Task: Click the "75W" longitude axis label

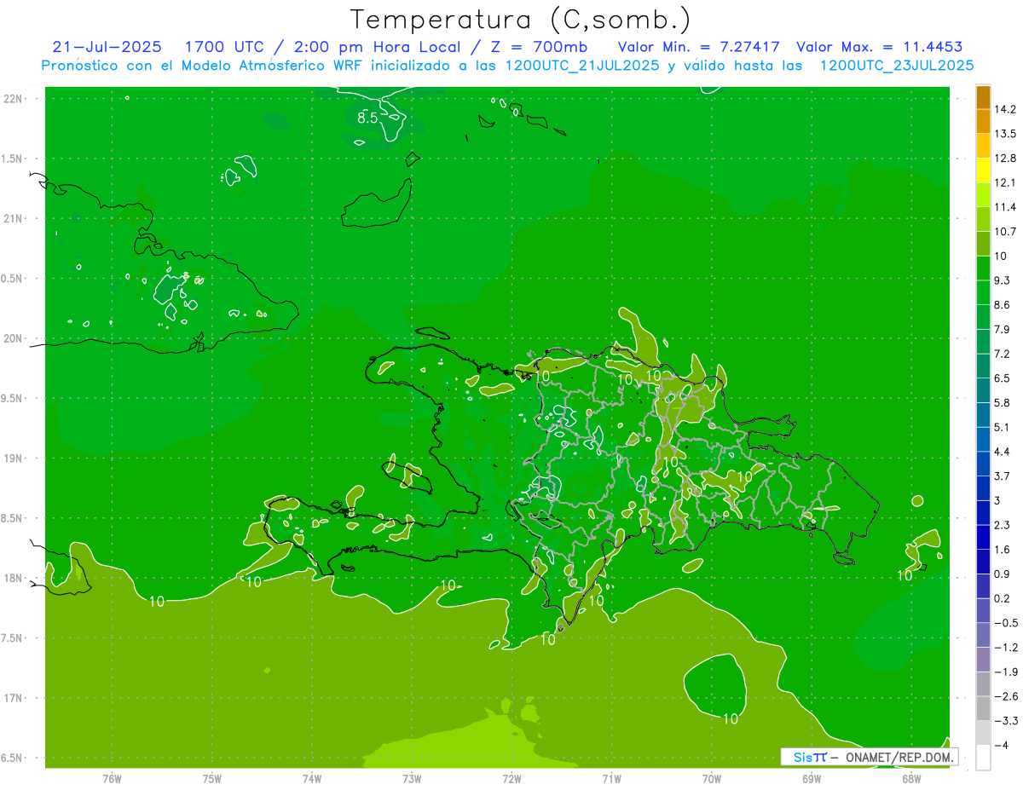Action: click(x=211, y=778)
